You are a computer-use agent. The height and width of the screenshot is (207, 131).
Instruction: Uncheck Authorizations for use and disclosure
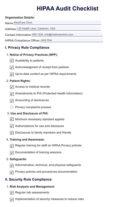tap(12, 126)
